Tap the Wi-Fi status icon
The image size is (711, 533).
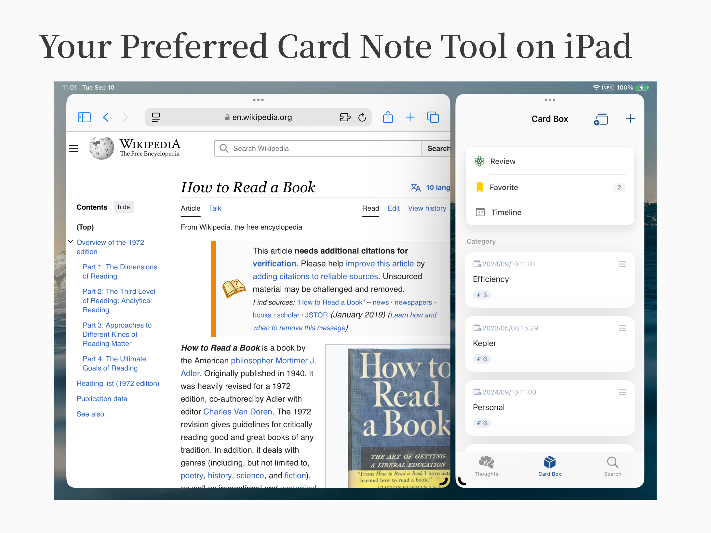[x=596, y=87]
